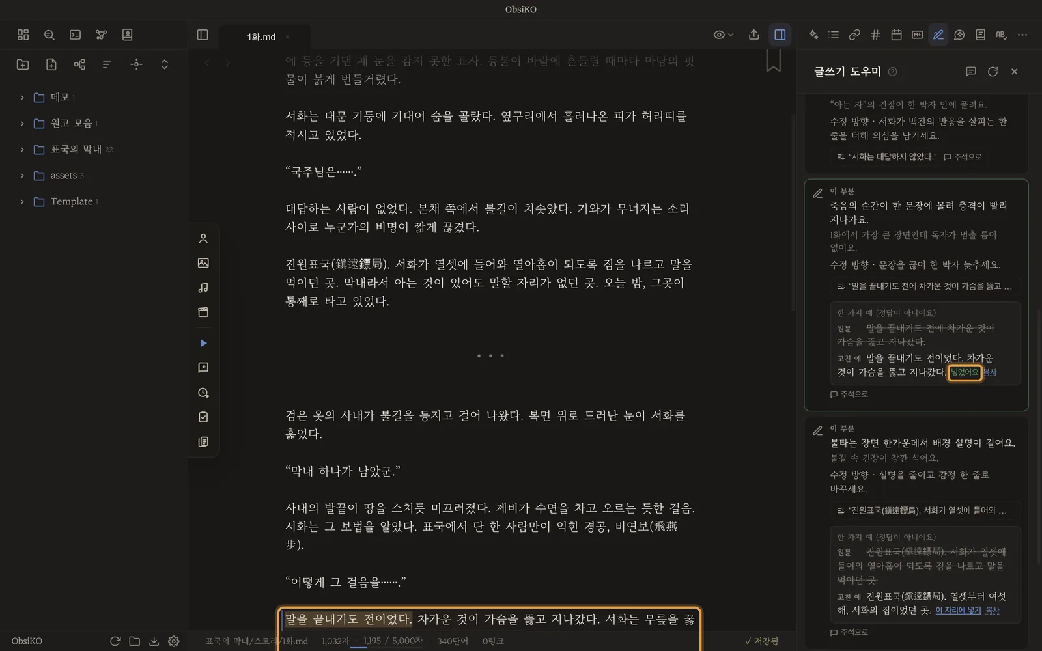Click 이 자리에 넣기 link
Image resolution: width=1042 pixels, height=651 pixels.
click(x=958, y=610)
